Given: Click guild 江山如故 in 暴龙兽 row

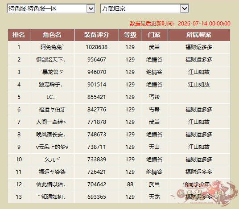Looking at the screenshot, I should 199,72.
